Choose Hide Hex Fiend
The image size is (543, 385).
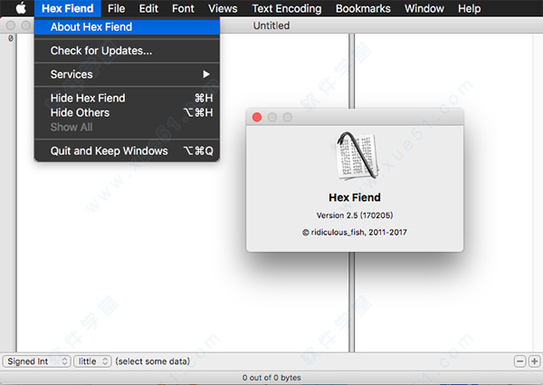coord(127,98)
